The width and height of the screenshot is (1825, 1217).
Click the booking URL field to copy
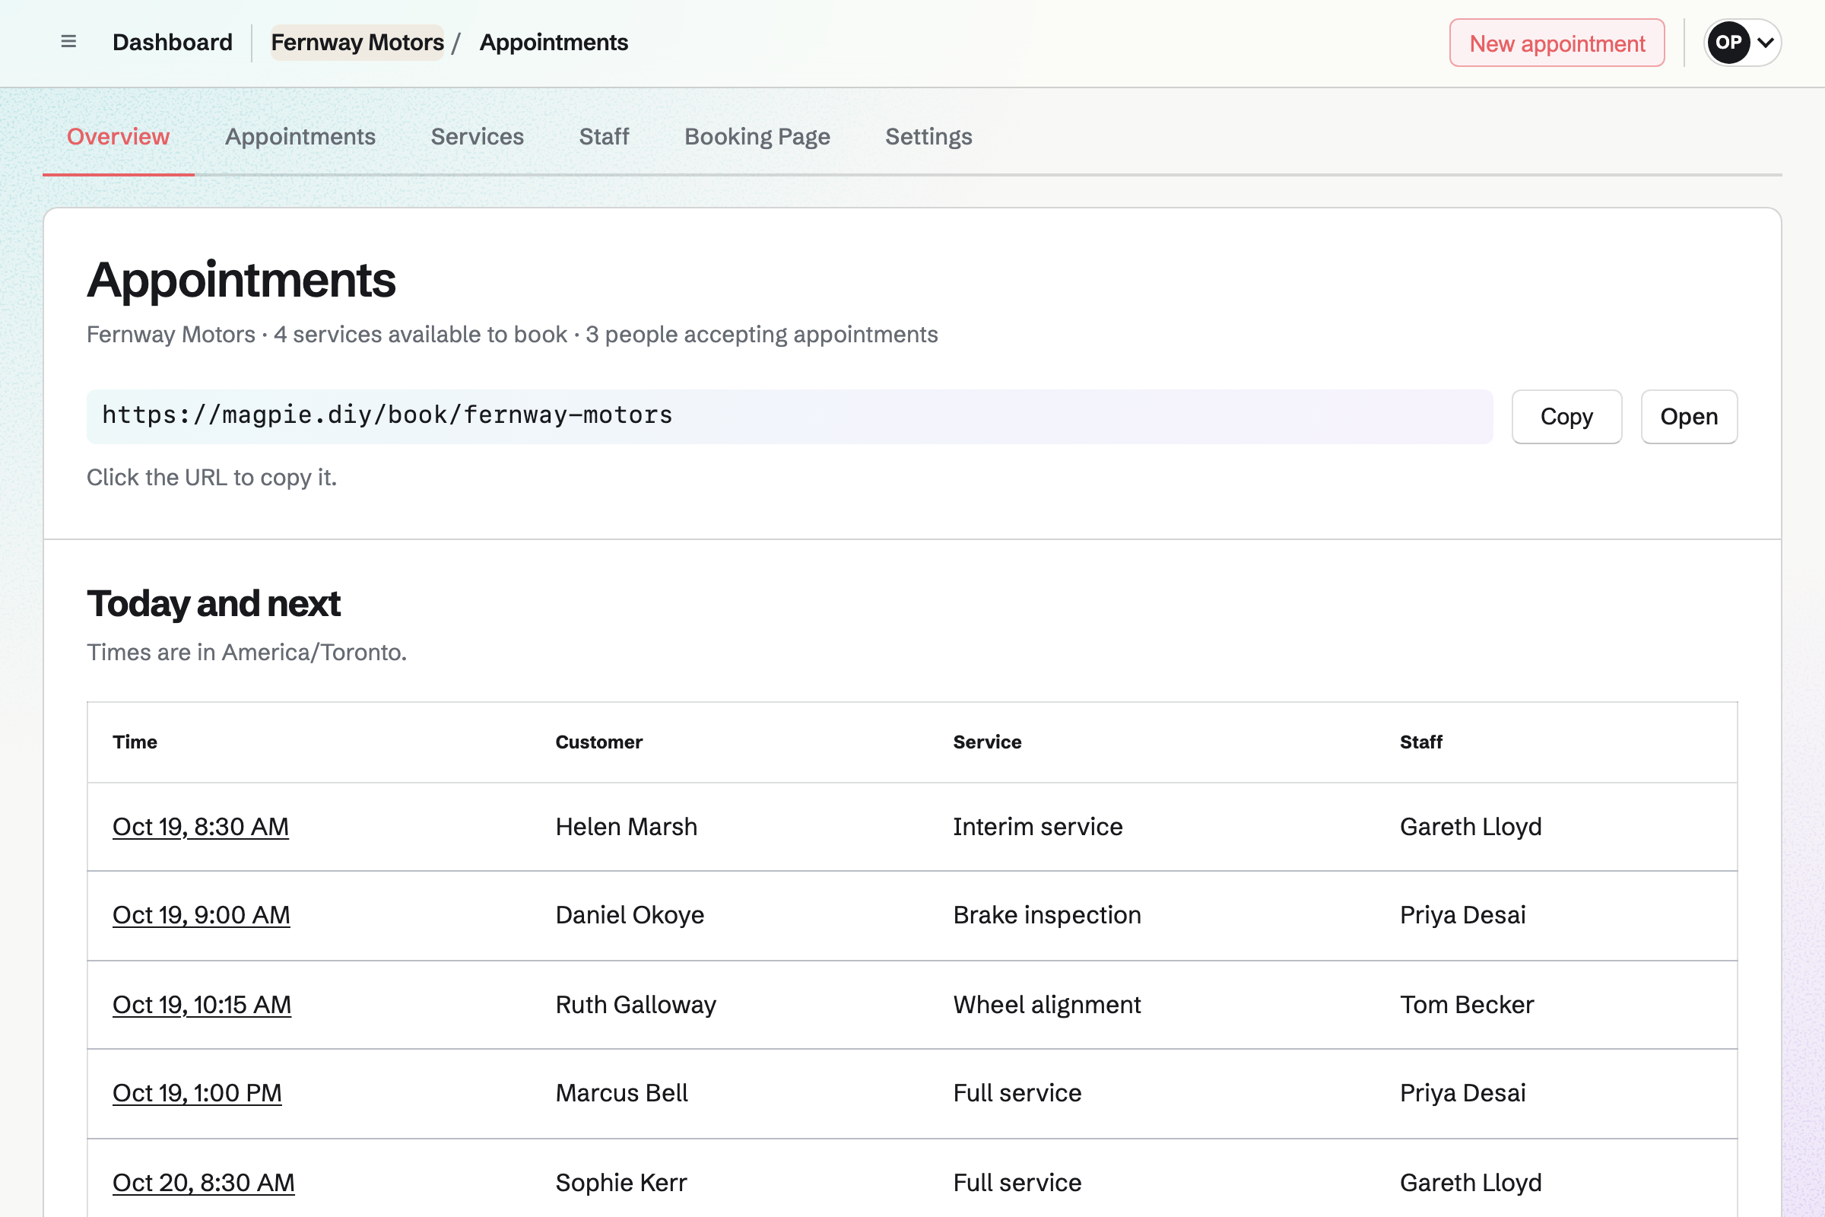pos(789,416)
